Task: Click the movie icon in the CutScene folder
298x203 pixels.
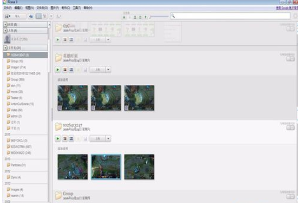Action: click(x=71, y=40)
